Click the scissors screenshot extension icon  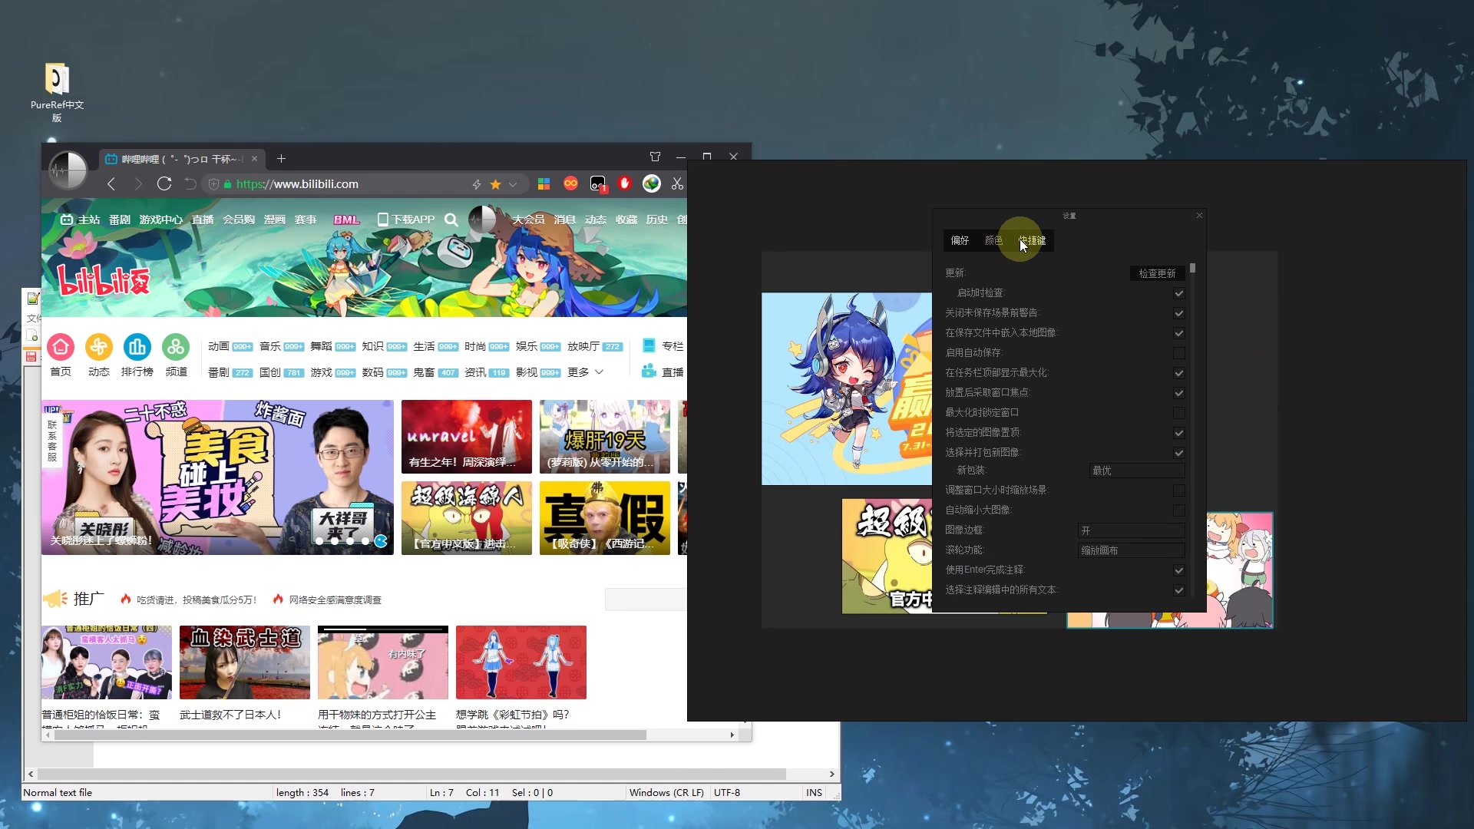678,184
